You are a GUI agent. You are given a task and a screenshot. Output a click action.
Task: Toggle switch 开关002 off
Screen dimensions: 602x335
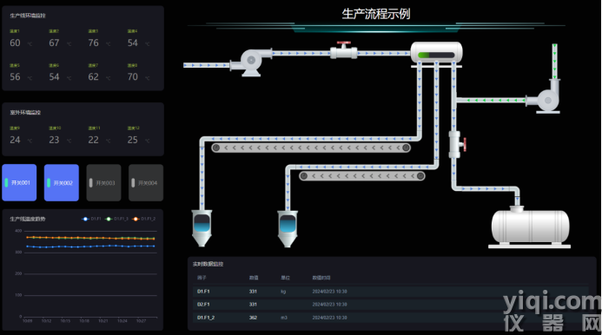62,182
